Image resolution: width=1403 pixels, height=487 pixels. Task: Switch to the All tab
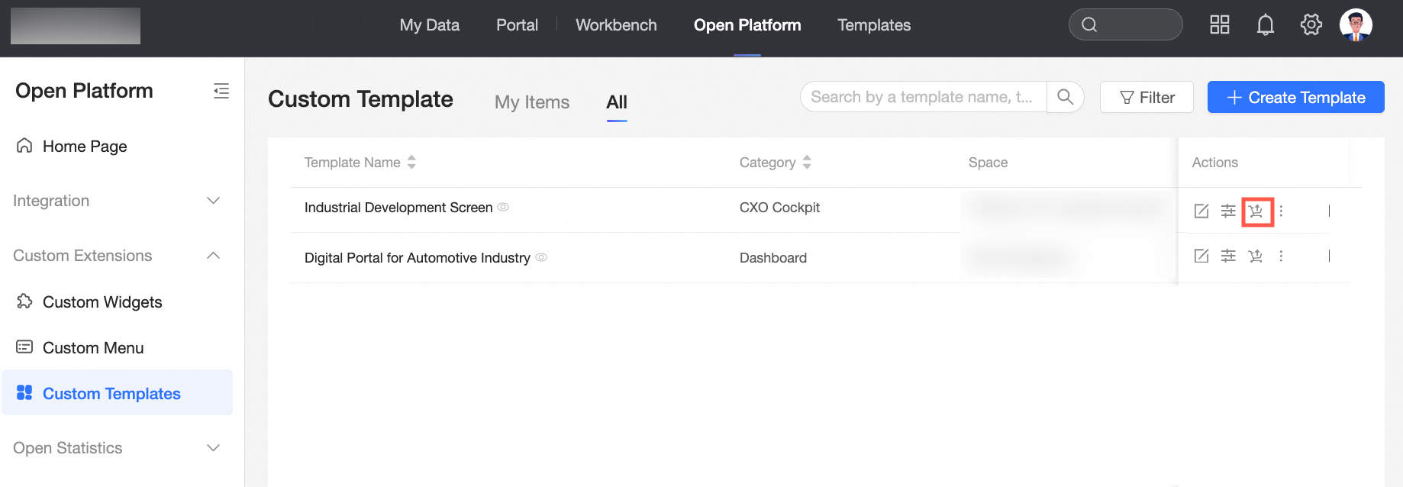click(617, 102)
